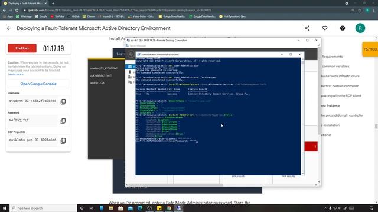Select the Requirements outline item
This screenshot has width=378, height=212.
(x=332, y=57)
